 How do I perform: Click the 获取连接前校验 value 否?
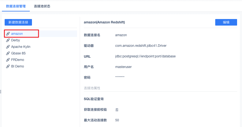[x=117, y=110]
